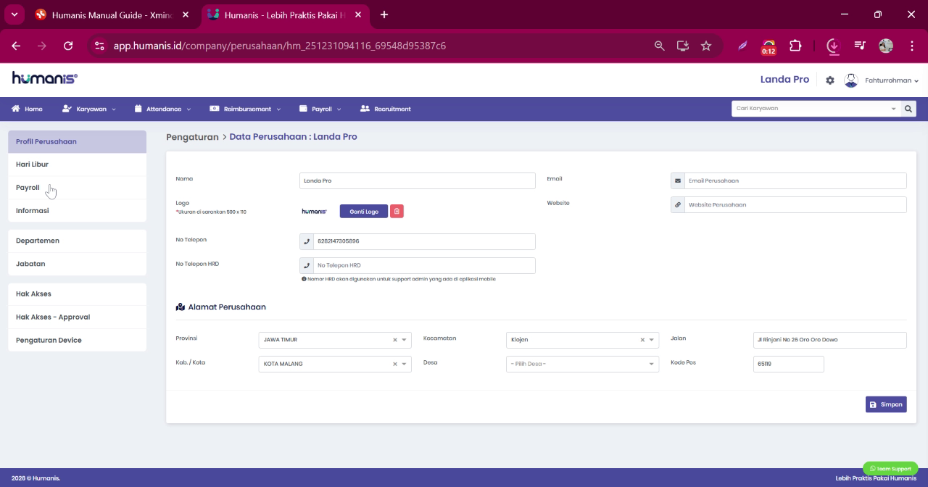The height and width of the screenshot is (487, 928).
Task: Delete logo with red trash icon
Action: point(397,212)
